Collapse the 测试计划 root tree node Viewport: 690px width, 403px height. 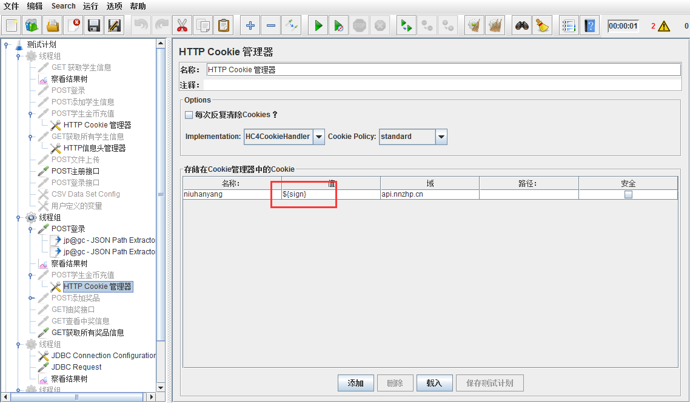click(6, 45)
